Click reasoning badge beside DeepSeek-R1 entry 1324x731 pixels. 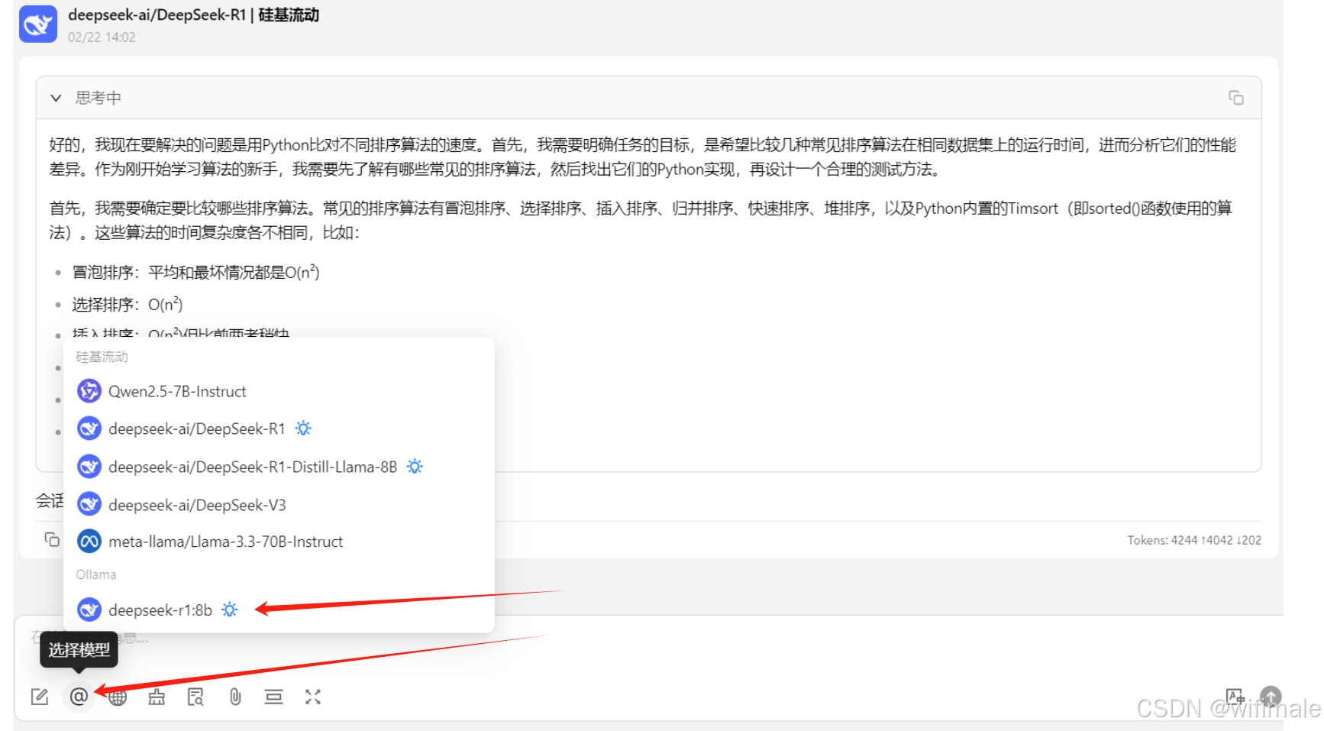[x=303, y=429]
